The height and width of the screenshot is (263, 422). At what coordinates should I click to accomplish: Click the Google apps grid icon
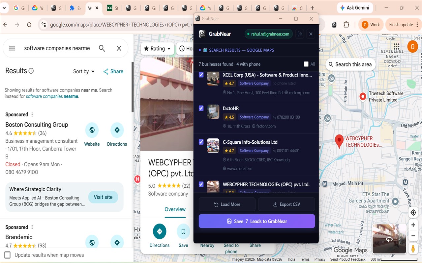[x=397, y=46]
